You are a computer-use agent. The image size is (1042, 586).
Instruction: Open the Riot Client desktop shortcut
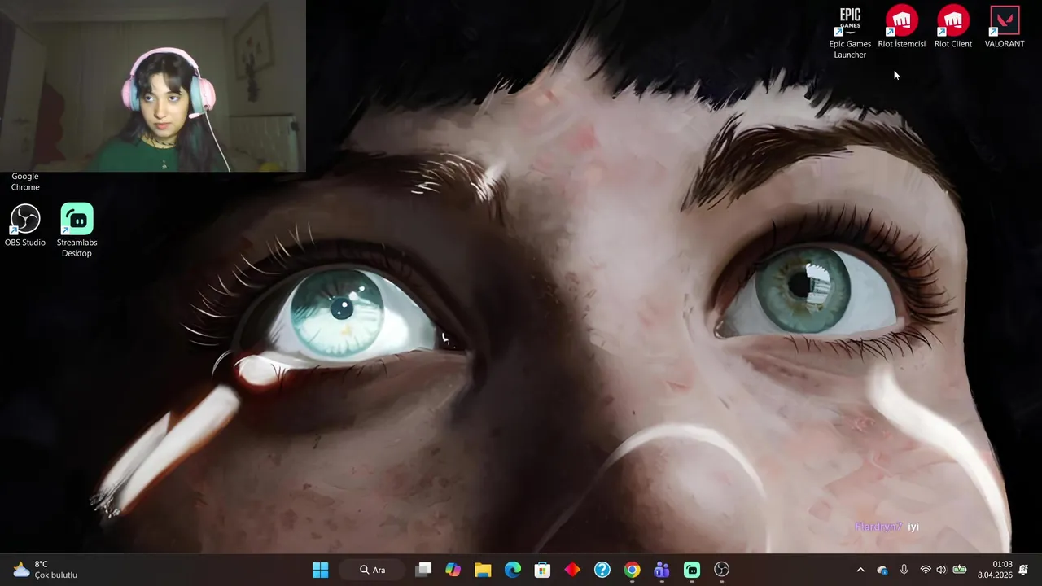tap(953, 28)
